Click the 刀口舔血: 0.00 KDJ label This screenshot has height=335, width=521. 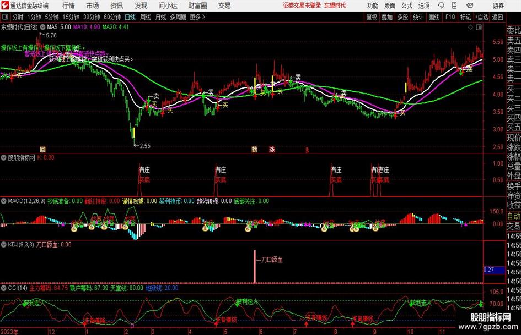click(x=53, y=244)
